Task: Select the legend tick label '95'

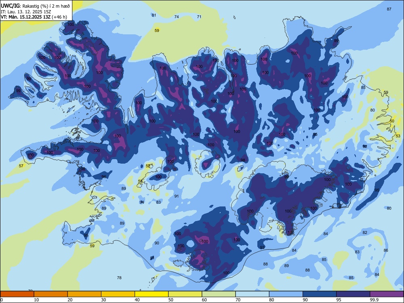Action: click(339, 300)
